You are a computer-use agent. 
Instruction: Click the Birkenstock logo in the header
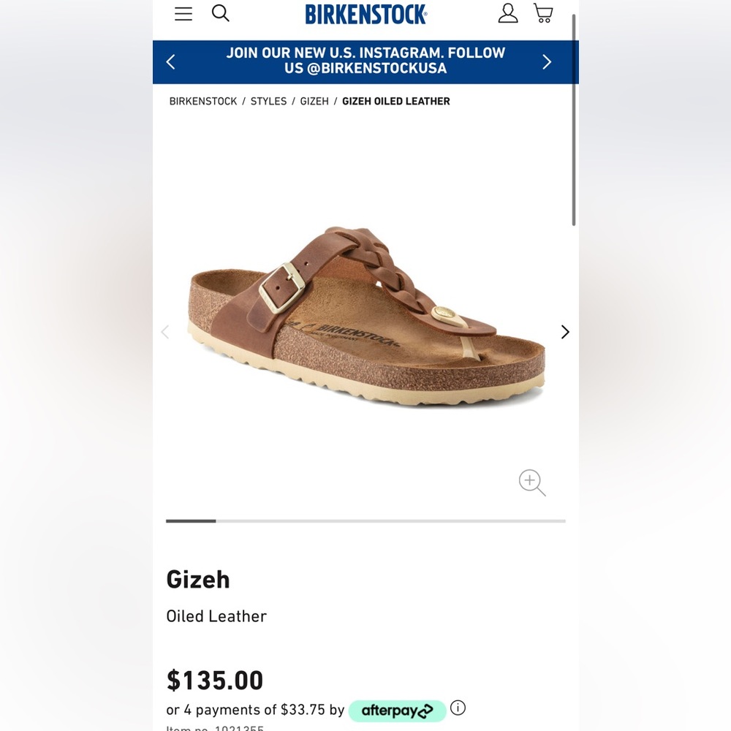(365, 15)
